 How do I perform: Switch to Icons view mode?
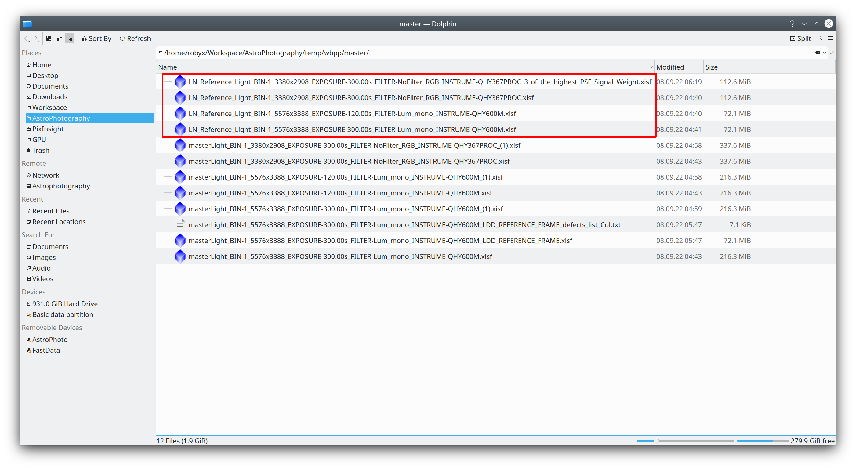(49, 38)
